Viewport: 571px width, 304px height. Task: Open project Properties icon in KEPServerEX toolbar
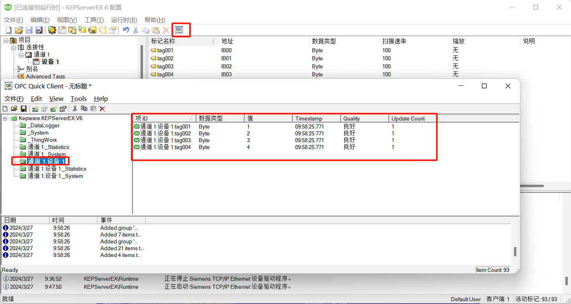[x=112, y=30]
